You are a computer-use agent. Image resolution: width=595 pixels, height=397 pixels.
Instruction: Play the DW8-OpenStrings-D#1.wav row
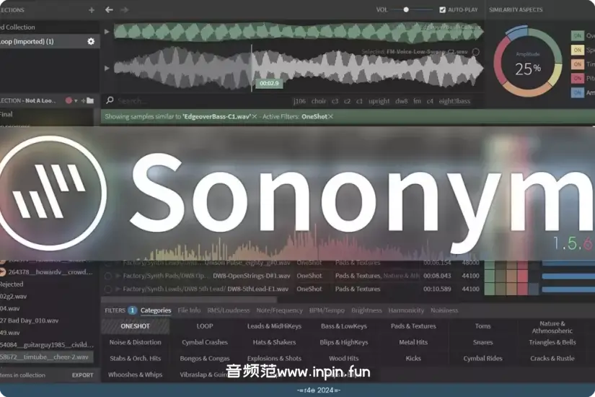click(118, 276)
